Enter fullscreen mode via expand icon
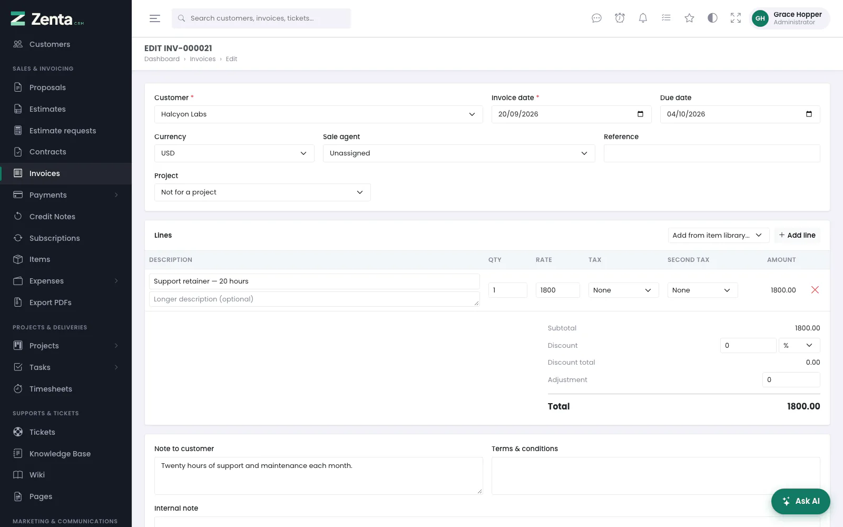The width and height of the screenshot is (843, 527). pos(736,18)
